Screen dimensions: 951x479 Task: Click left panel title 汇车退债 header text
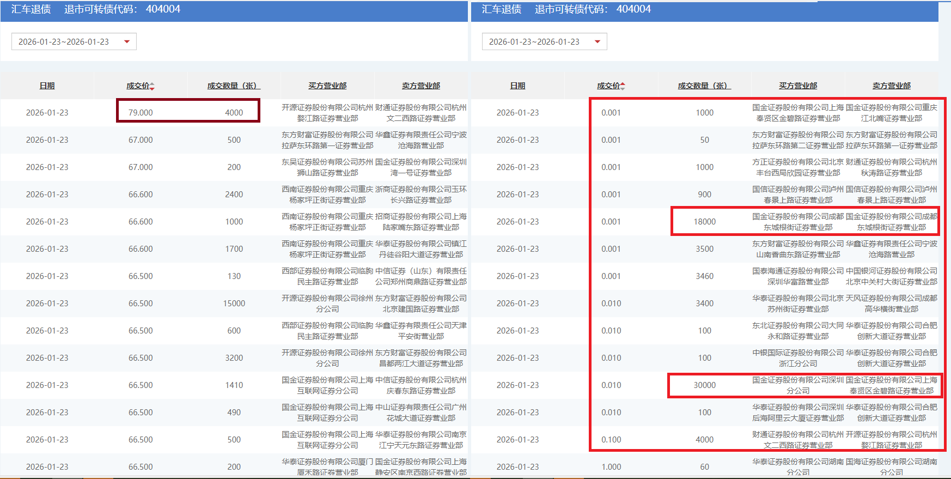pos(31,9)
